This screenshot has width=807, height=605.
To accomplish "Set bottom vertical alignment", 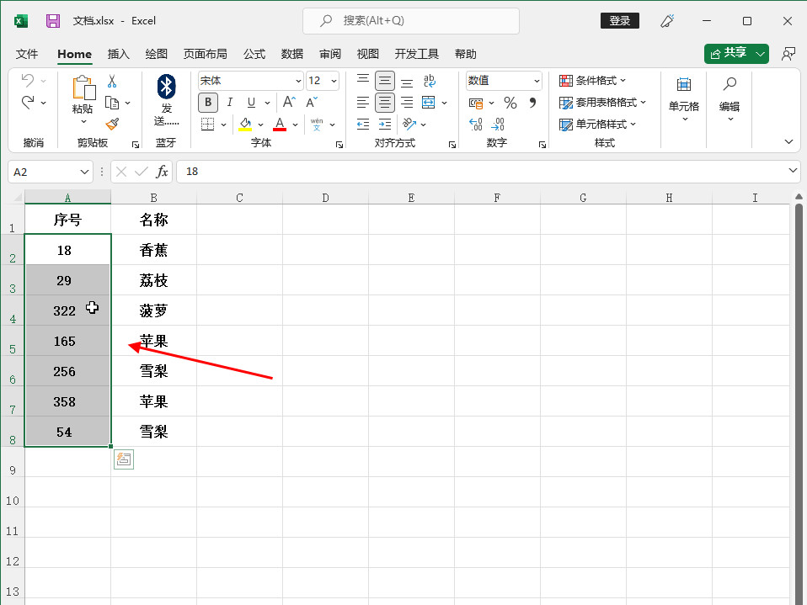I will [x=407, y=81].
